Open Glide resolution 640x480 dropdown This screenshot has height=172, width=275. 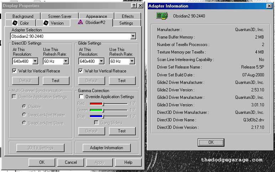[x=102, y=61]
